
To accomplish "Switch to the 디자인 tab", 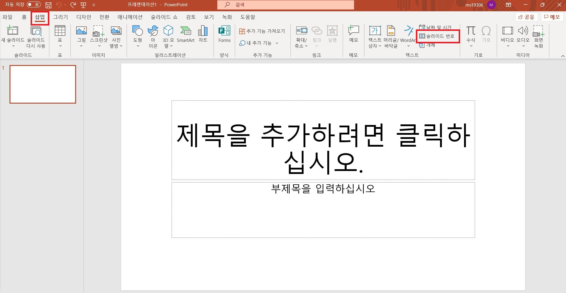I will 84,17.
